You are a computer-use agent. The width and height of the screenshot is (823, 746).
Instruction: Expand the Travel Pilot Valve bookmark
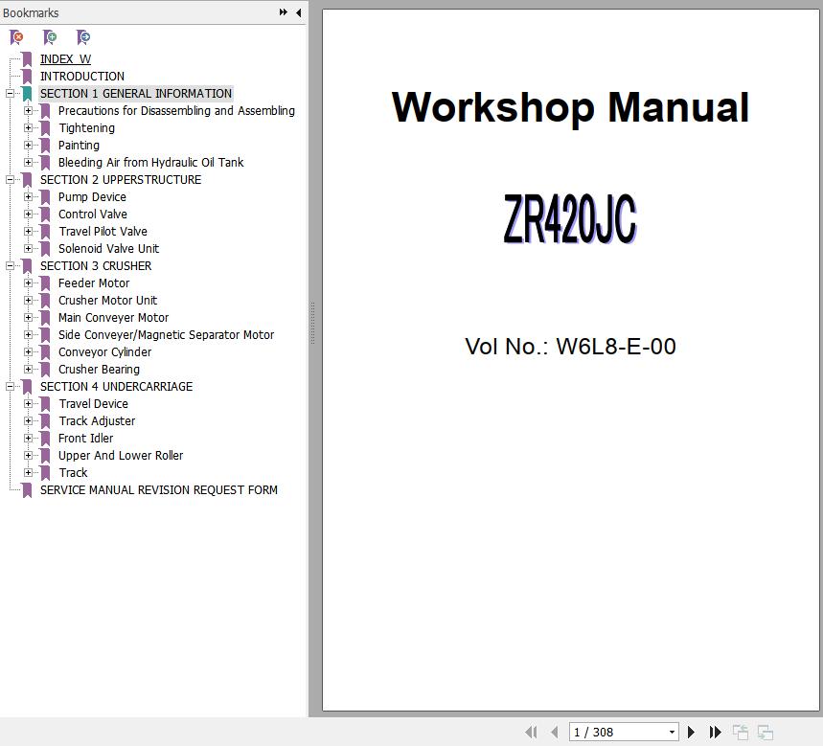pyautogui.click(x=29, y=232)
